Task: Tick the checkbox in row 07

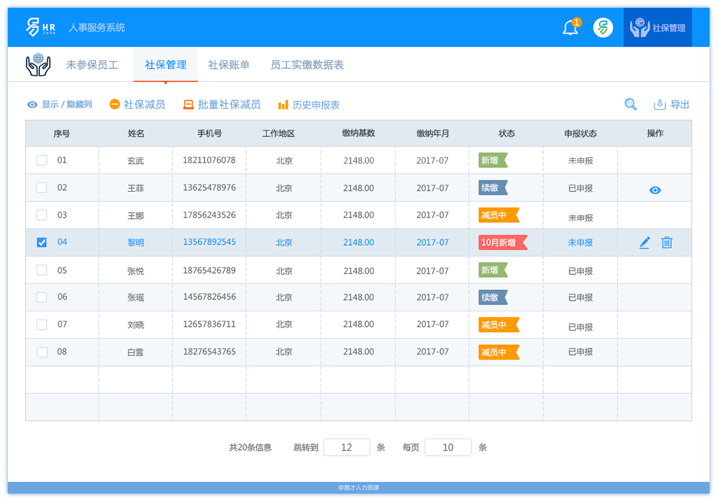Action: 42,325
